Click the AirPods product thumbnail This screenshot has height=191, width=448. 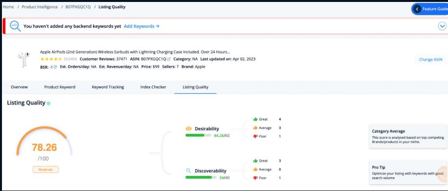tap(23, 59)
